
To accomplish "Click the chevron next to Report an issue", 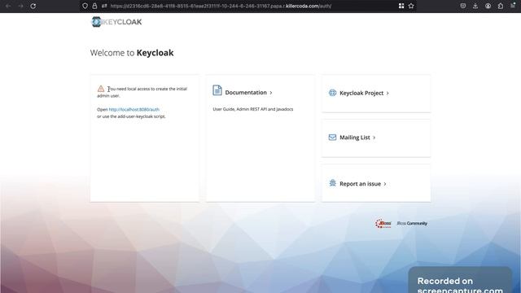I will pyautogui.click(x=385, y=184).
